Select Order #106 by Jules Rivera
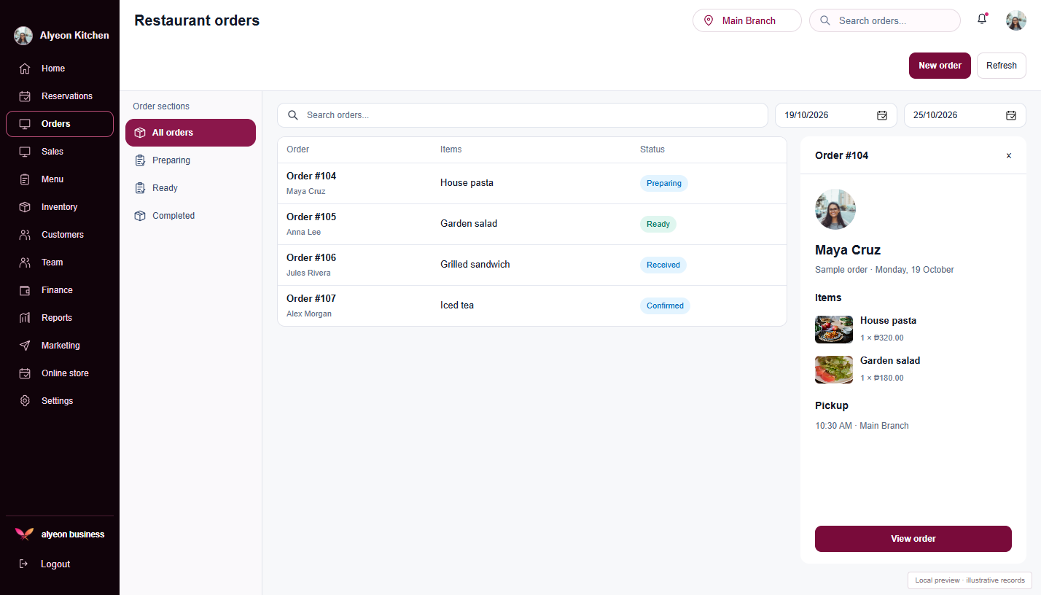The width and height of the screenshot is (1041, 595). point(532,265)
